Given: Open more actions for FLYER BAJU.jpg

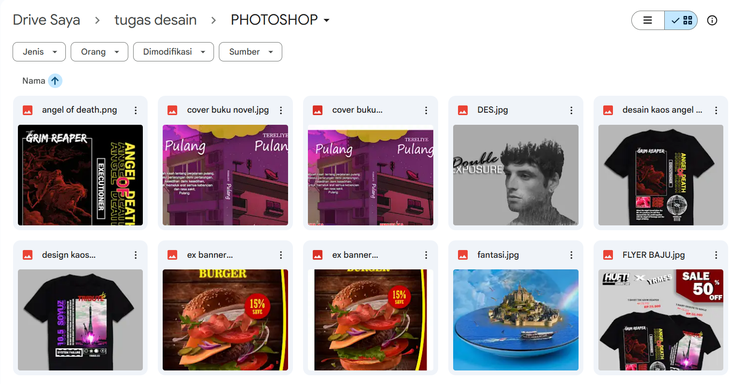Looking at the screenshot, I should [x=716, y=255].
